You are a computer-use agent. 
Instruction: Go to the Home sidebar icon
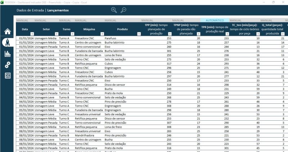pos(7,31)
